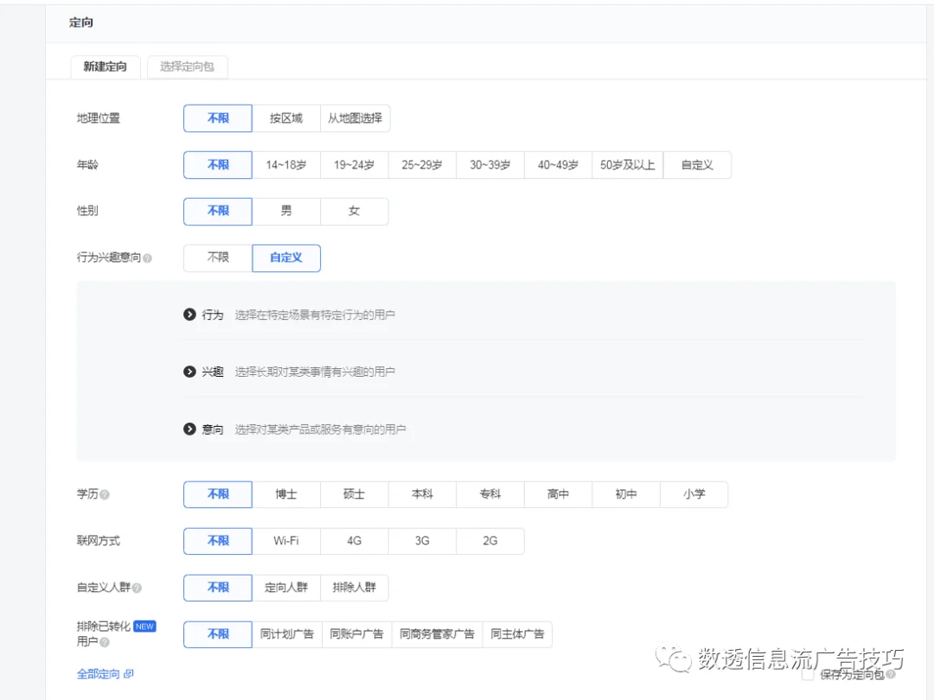Pick the 40~49岁 age range
The height and width of the screenshot is (700, 934).
click(558, 165)
